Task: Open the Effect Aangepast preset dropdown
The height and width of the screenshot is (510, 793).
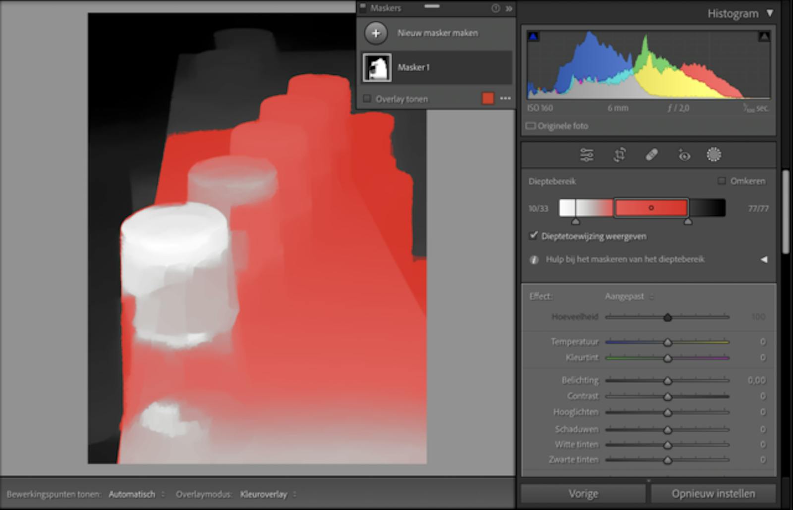Action: point(628,297)
